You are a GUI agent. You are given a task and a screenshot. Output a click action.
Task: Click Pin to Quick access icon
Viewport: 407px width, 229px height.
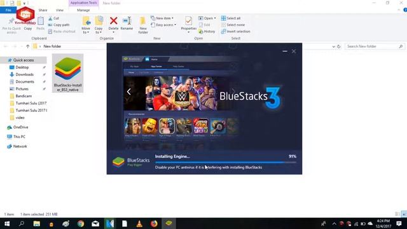tap(11, 22)
